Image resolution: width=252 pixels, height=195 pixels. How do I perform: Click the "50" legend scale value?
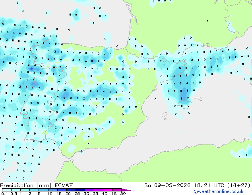point(123,193)
